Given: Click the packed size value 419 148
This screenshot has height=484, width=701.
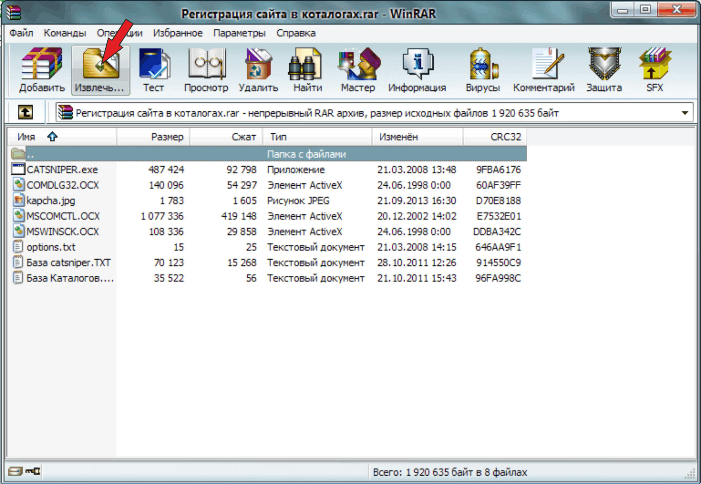Looking at the screenshot, I should click(x=239, y=216).
